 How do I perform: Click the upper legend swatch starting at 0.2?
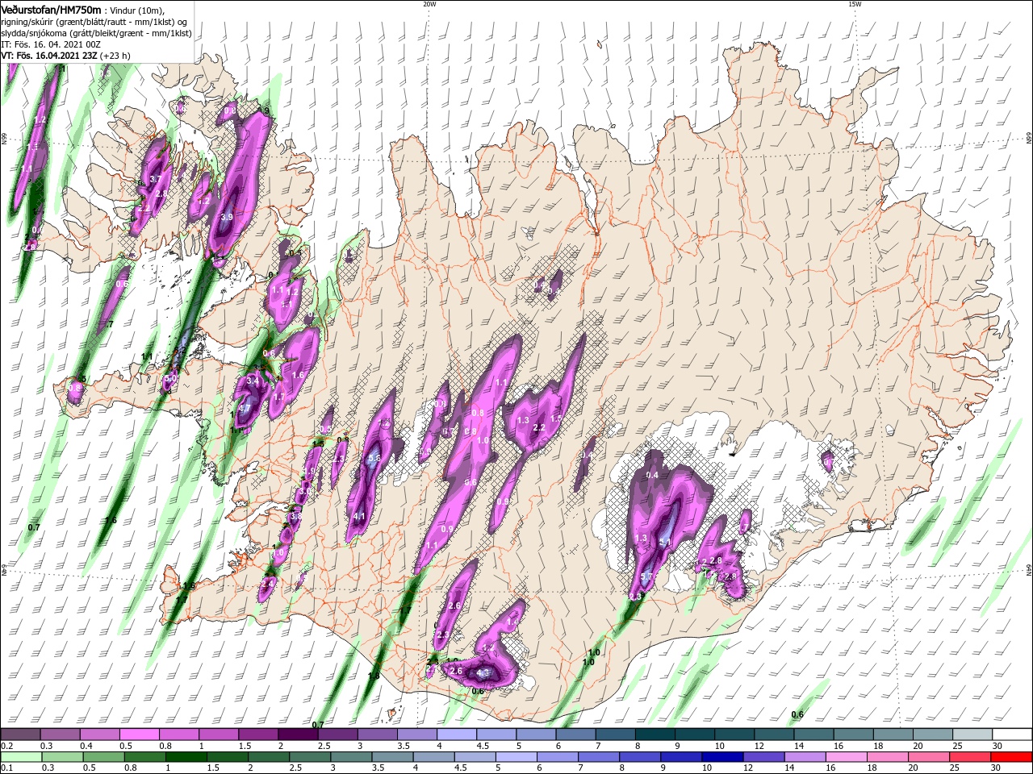pyautogui.click(x=21, y=734)
